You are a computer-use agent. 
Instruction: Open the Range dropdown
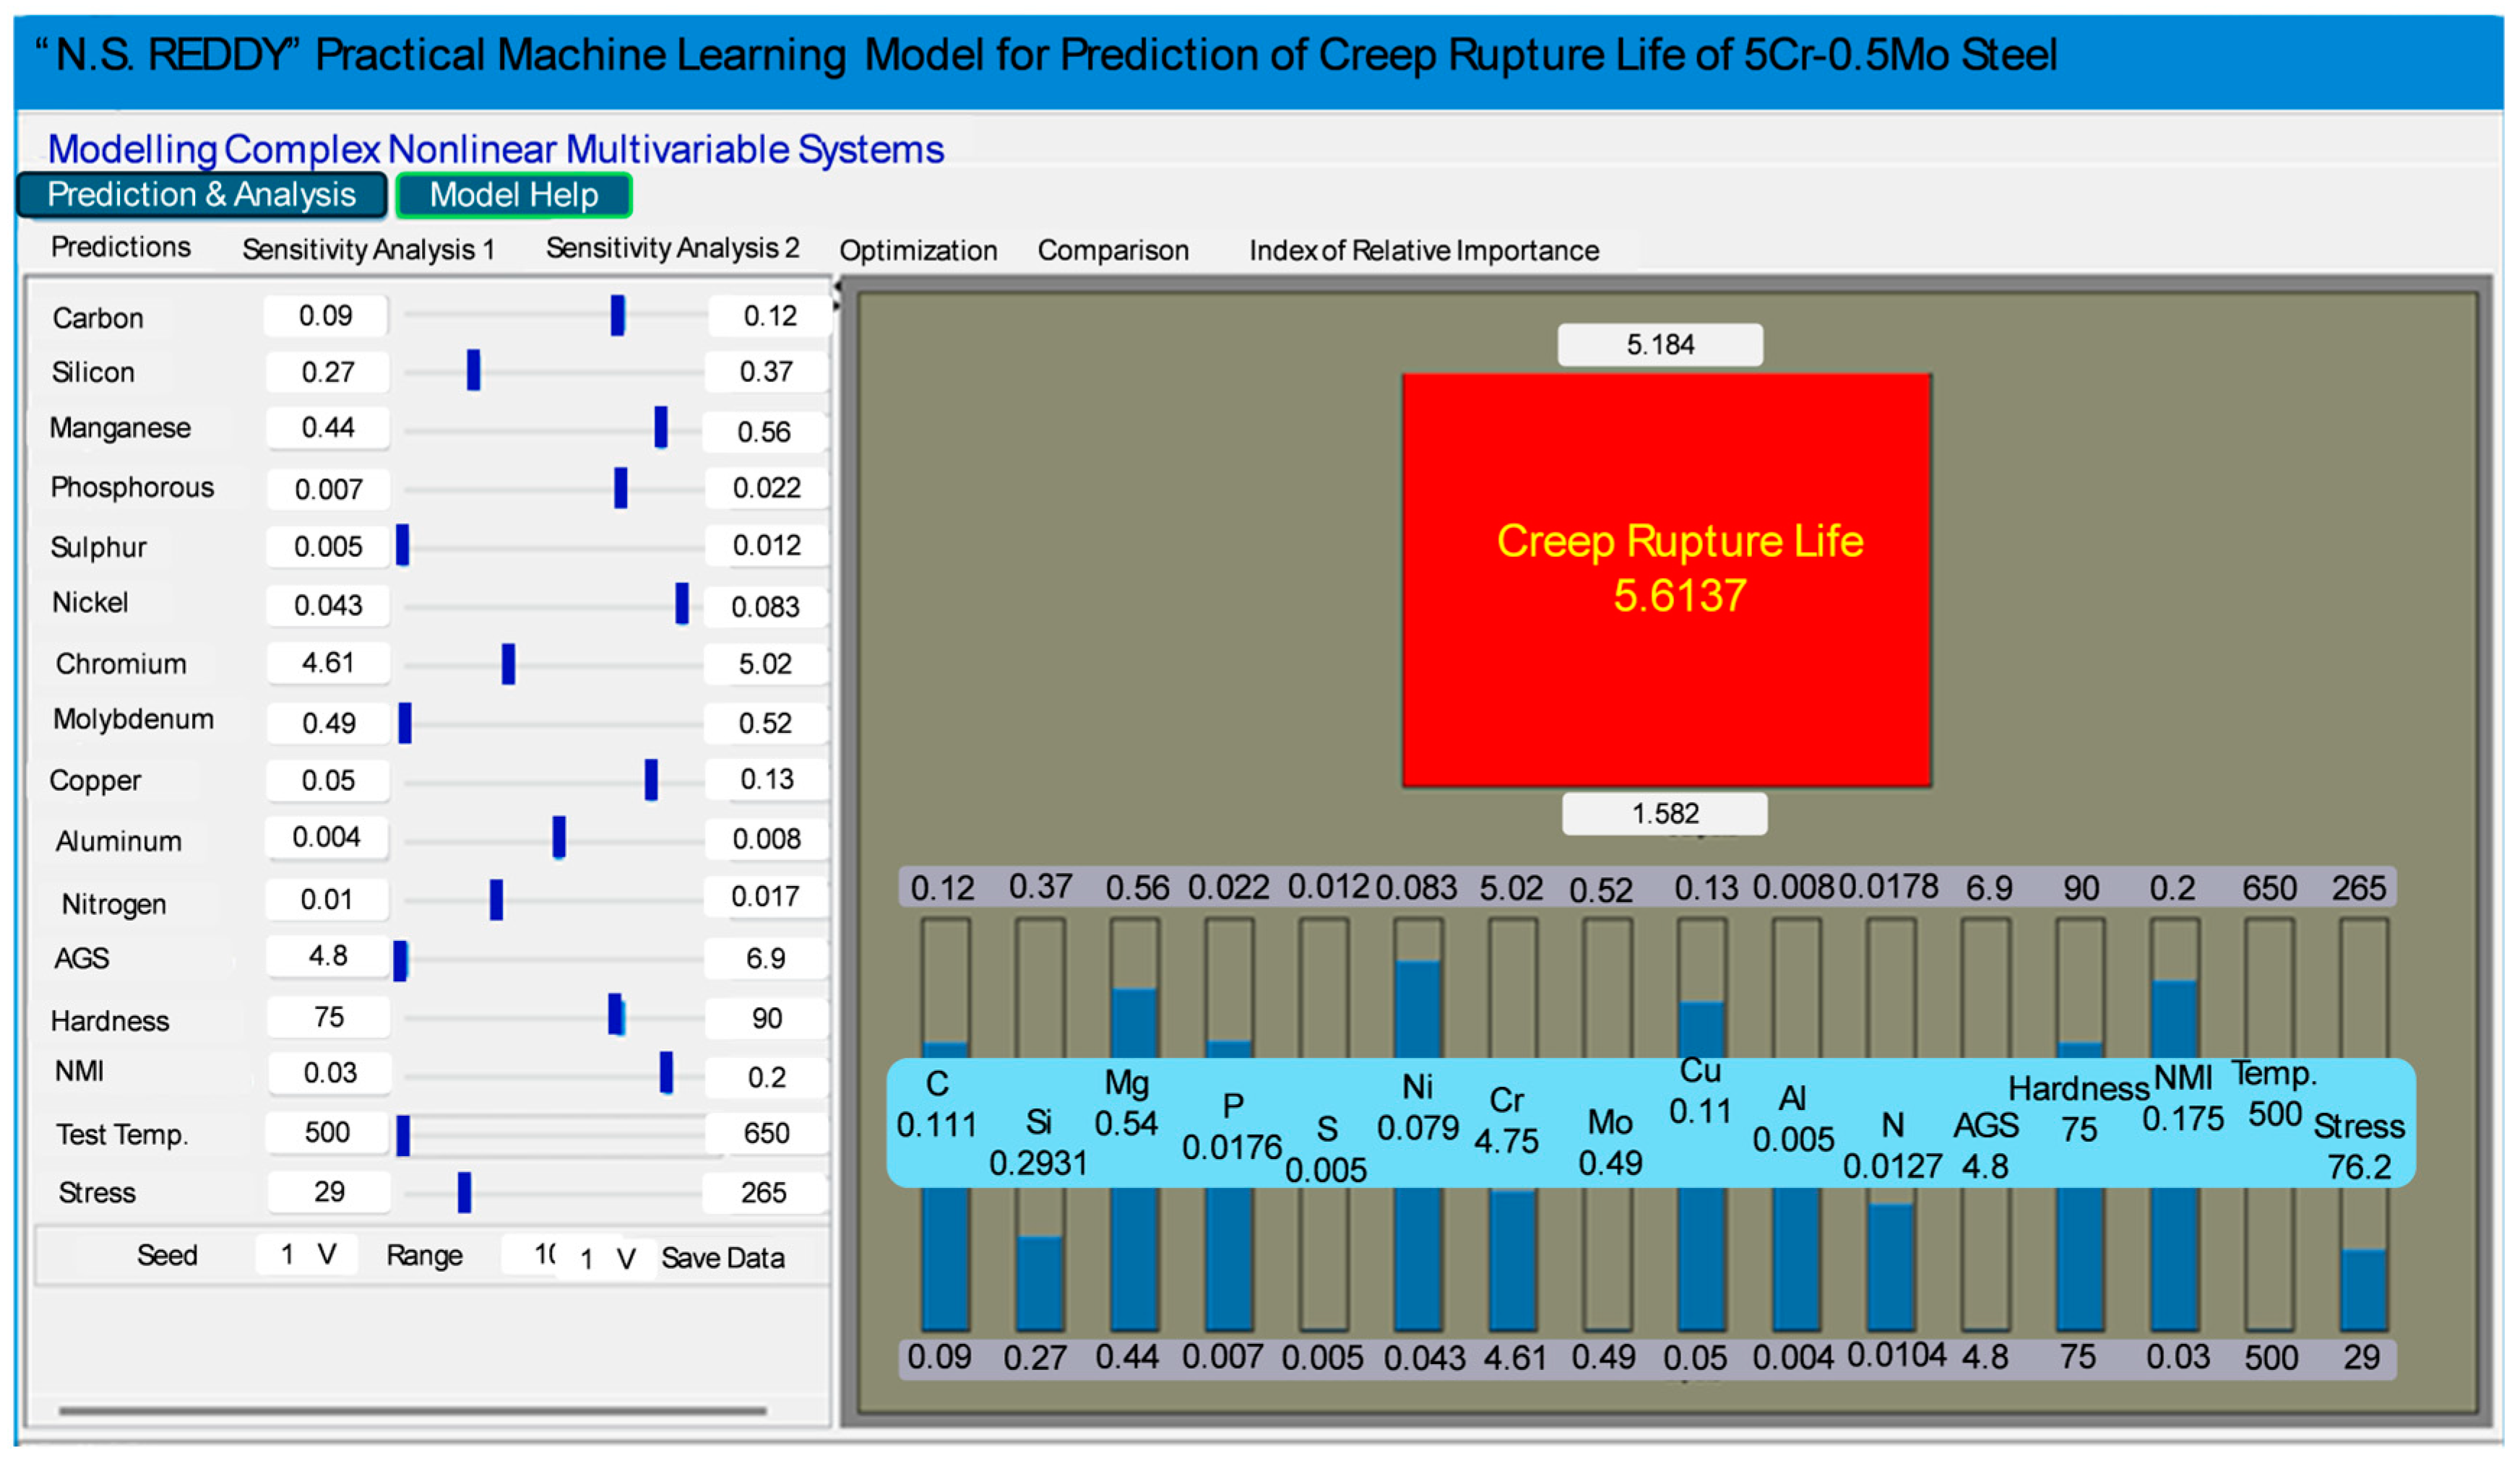[x=531, y=1254]
